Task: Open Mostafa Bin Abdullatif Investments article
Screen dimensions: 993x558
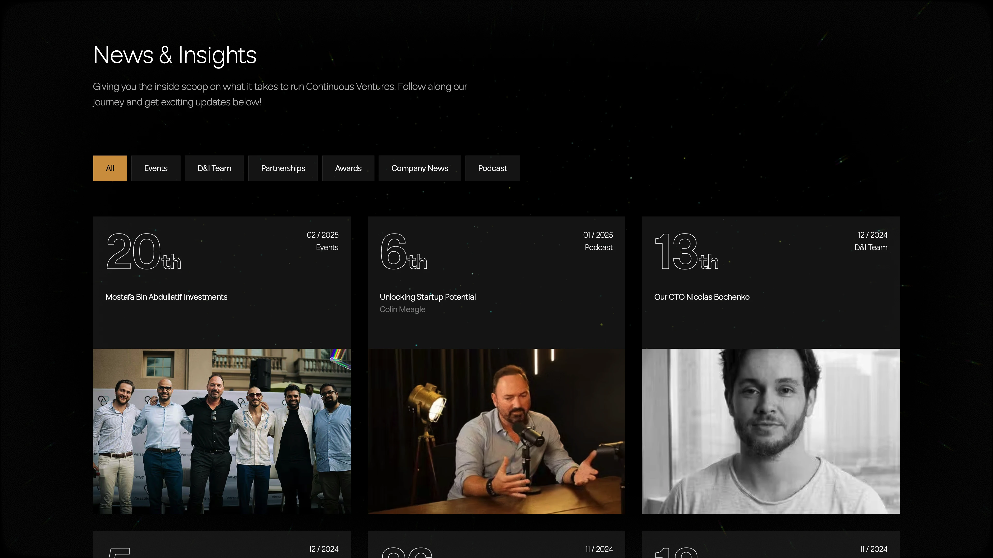Action: pyautogui.click(x=167, y=297)
